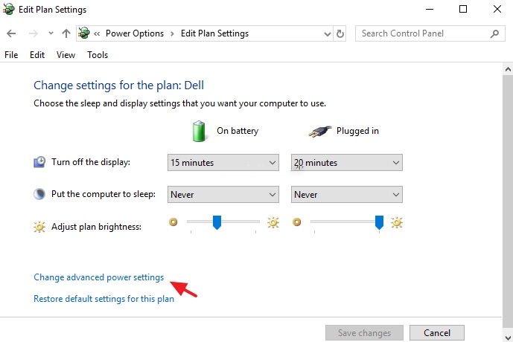Click the Up one level arrow
This screenshot has width=513, height=342.
pyautogui.click(x=66, y=33)
